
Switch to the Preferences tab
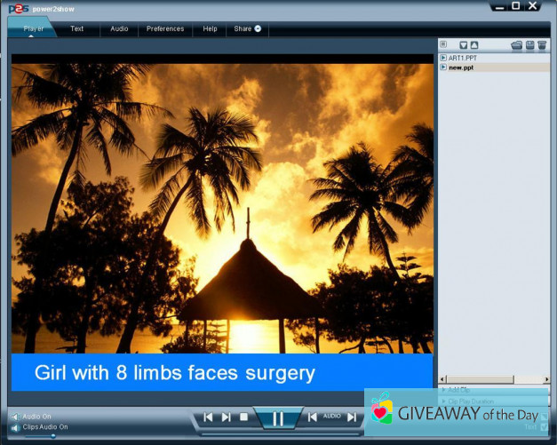[x=165, y=28]
